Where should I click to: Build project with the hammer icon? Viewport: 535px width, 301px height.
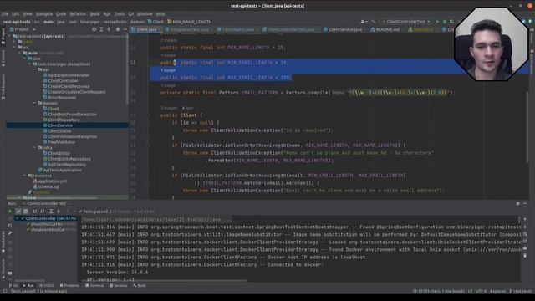pyautogui.click(x=374, y=22)
